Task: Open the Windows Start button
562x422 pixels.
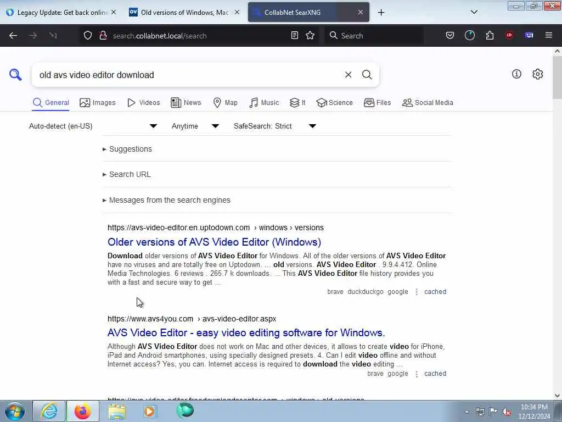Action: tap(15, 411)
